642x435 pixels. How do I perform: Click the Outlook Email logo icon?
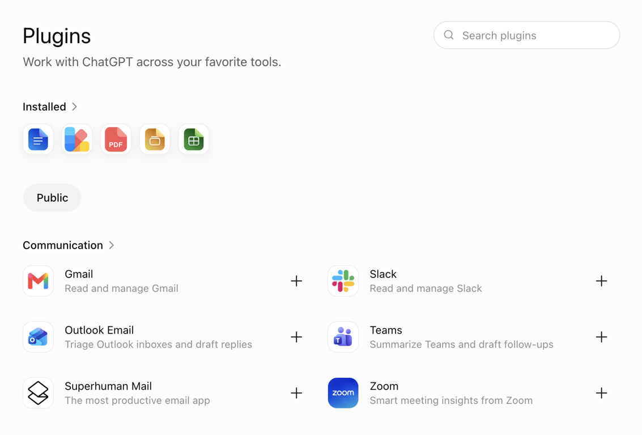(x=38, y=337)
